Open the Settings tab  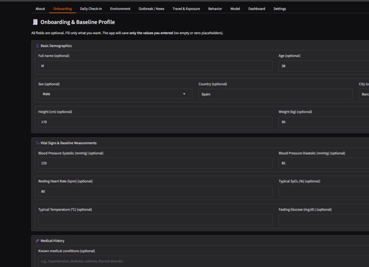click(x=280, y=9)
